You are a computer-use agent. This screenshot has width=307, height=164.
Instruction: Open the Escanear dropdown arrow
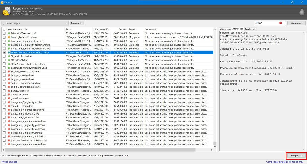(82, 23)
